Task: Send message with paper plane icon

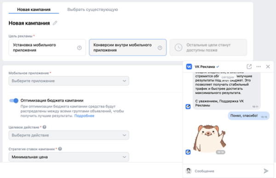Action: coord(266,171)
